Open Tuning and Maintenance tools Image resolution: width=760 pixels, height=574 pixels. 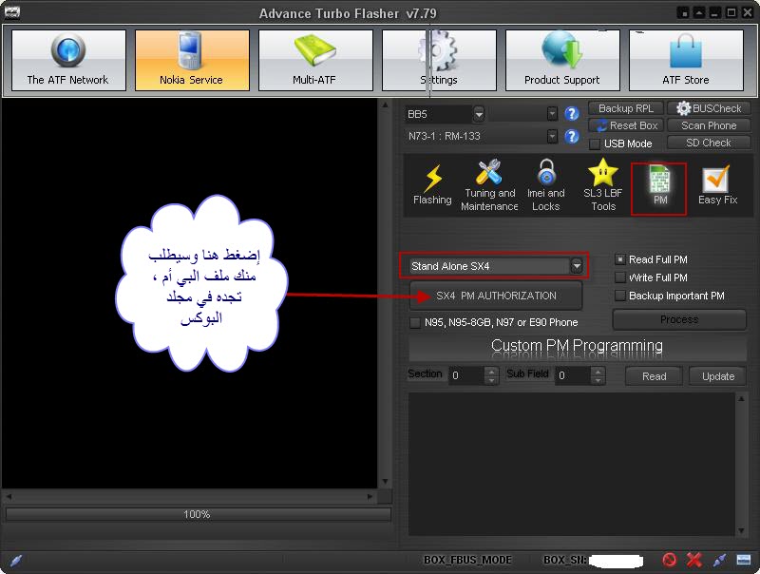click(489, 185)
